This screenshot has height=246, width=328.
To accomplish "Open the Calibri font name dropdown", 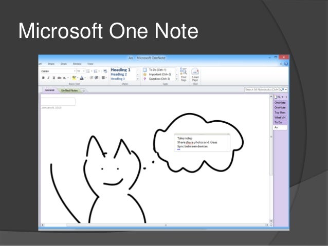I will point(75,71).
